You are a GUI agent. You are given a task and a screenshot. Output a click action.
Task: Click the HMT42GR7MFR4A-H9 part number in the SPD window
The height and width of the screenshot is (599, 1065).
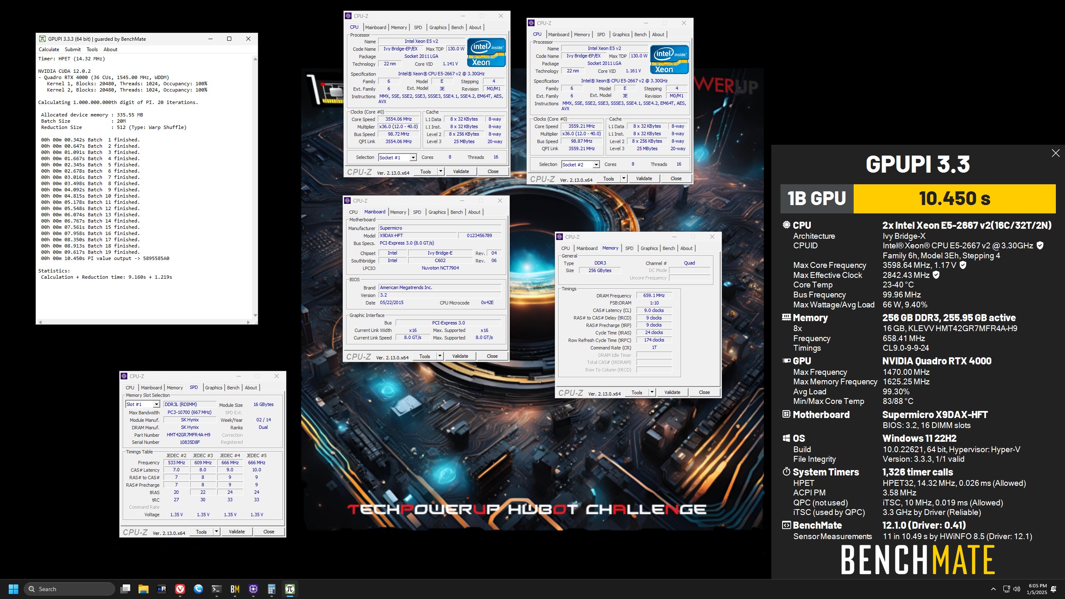pyautogui.click(x=188, y=435)
